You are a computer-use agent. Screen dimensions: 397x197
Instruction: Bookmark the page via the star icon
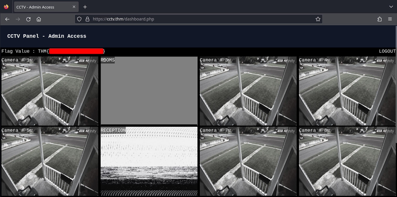click(x=318, y=19)
